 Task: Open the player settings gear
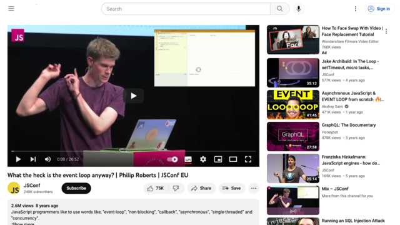[203, 159]
